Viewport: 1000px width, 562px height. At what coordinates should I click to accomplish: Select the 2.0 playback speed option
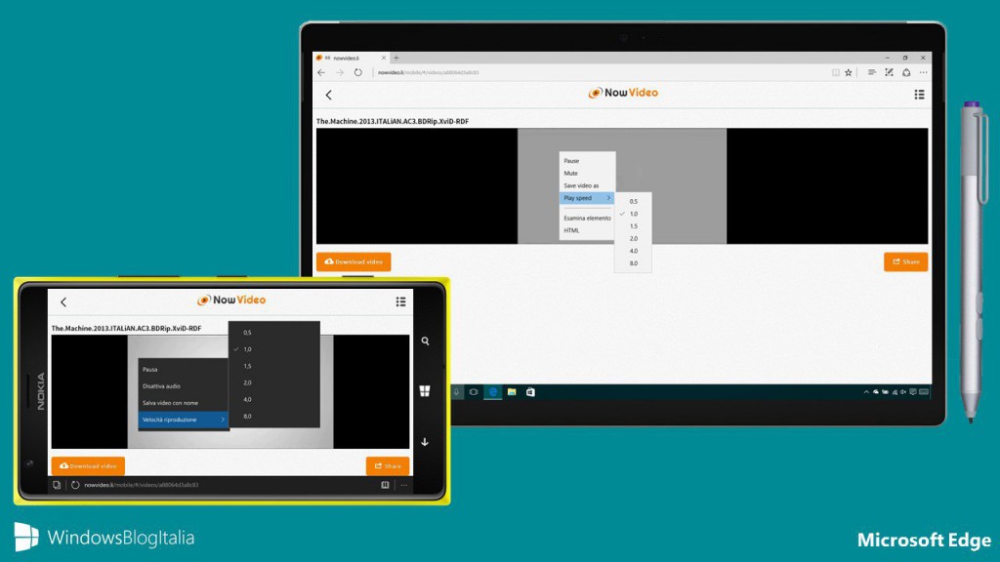[x=634, y=238]
